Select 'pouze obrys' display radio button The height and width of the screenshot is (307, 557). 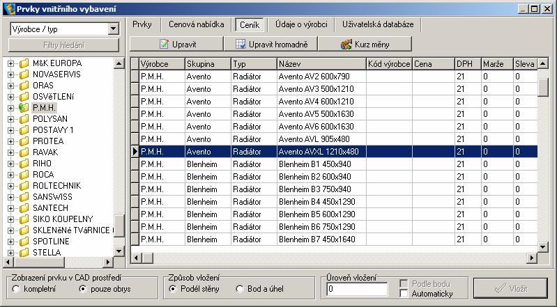[83, 290]
